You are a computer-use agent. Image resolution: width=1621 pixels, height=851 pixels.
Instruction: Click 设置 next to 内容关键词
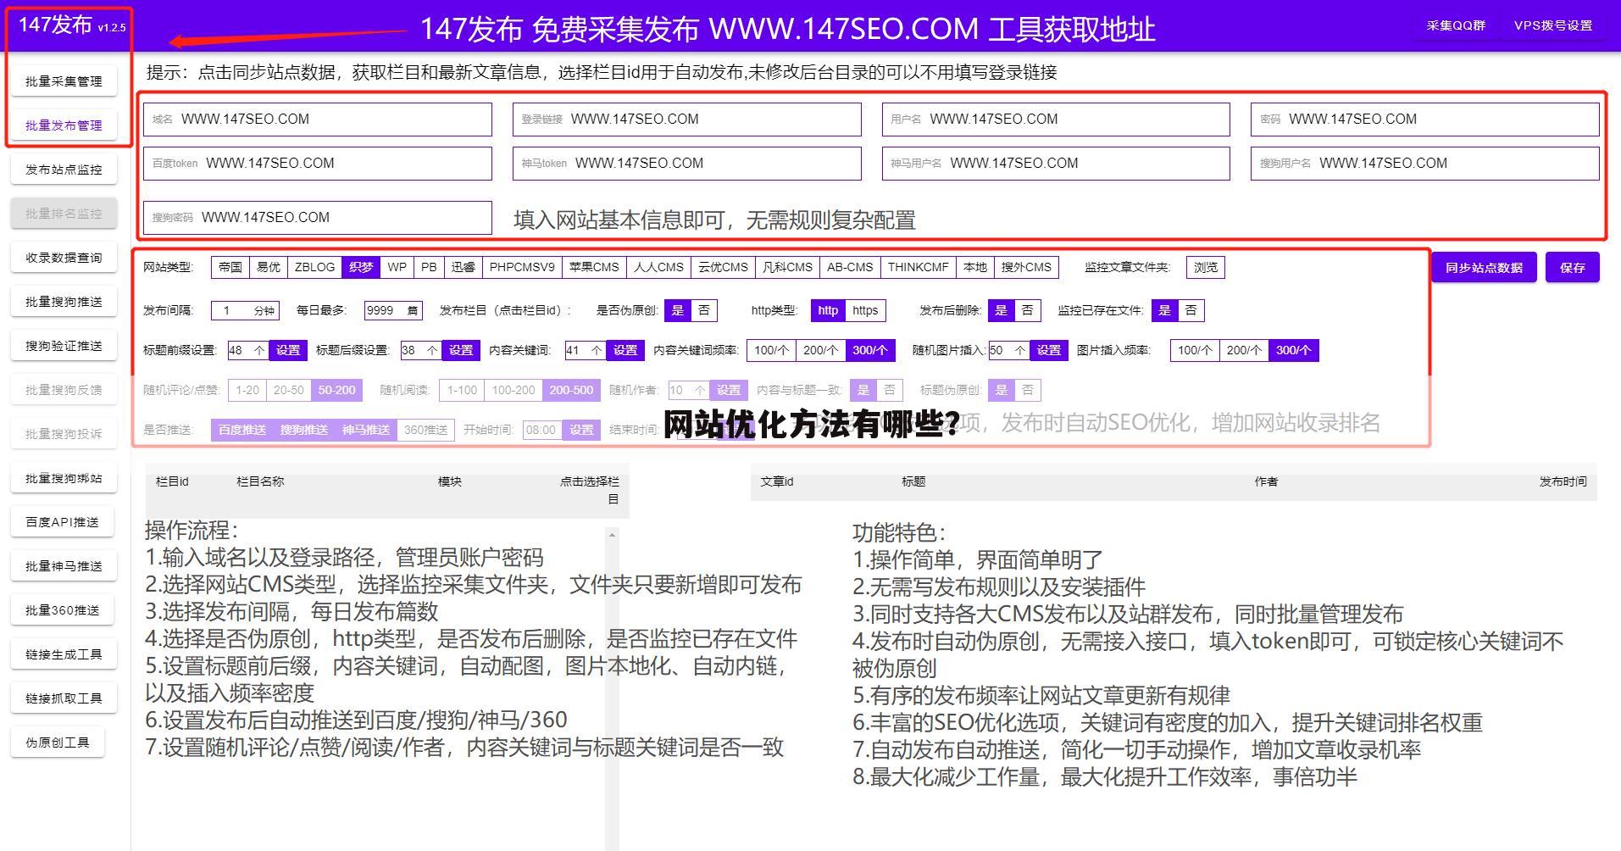(625, 350)
